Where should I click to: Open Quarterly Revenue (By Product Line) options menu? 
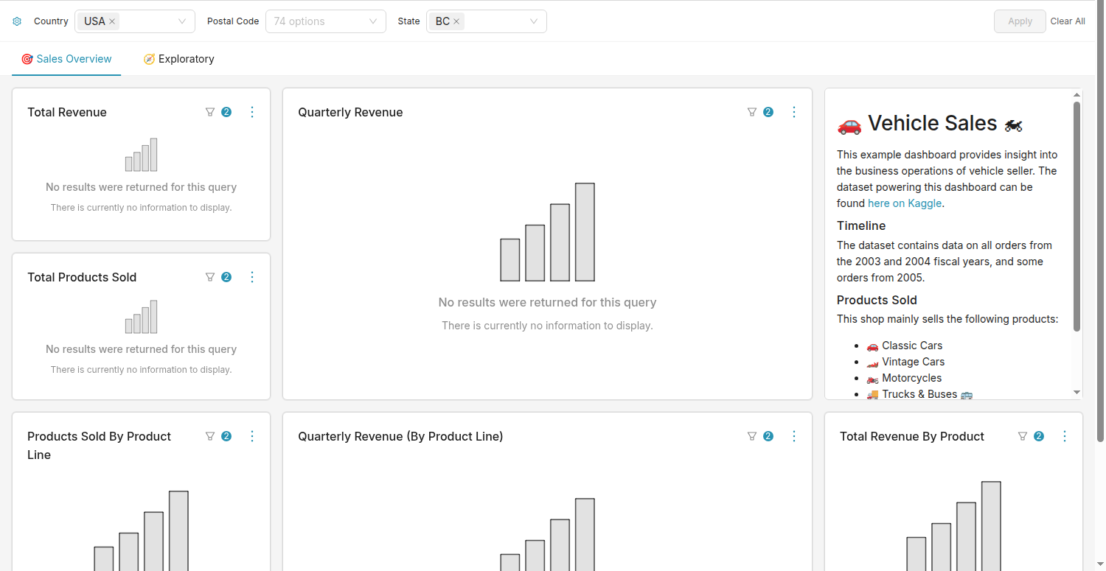(794, 436)
